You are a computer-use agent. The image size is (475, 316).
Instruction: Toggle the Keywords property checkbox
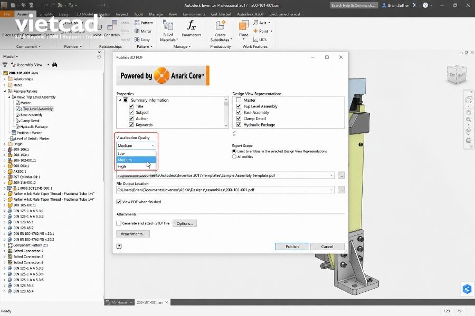[x=131, y=125]
